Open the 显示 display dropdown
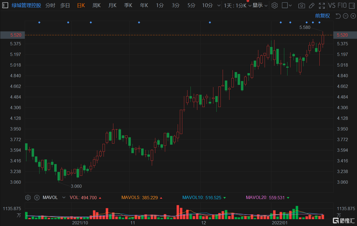The width and height of the screenshot is (357, 226). coord(260,5)
